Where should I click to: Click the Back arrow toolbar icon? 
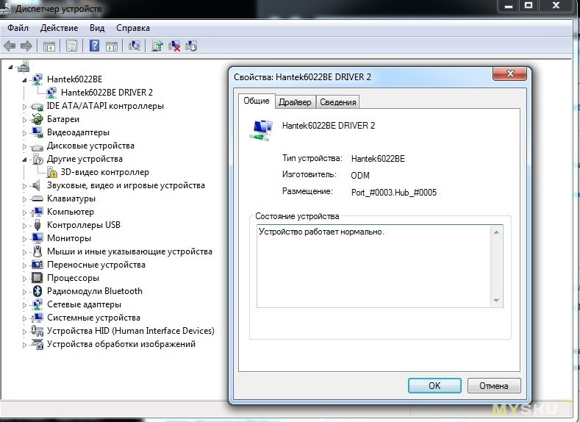point(10,46)
